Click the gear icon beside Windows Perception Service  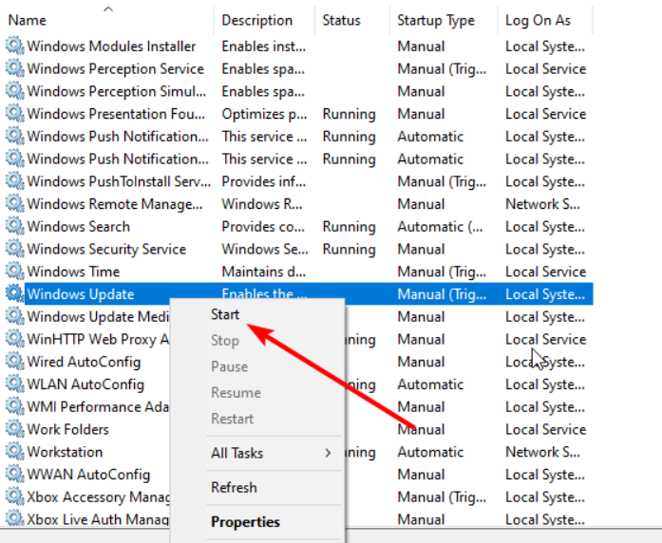[x=14, y=68]
